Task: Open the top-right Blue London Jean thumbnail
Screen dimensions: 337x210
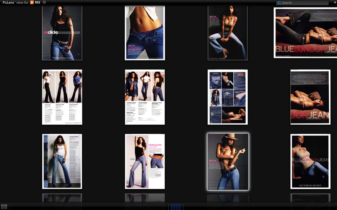Action: (305, 33)
